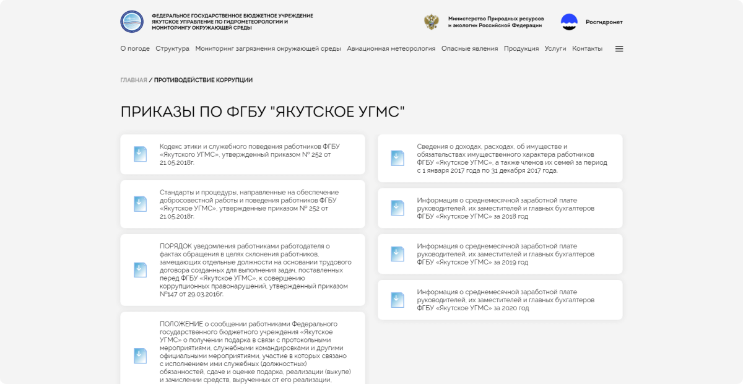The image size is (743, 384).
Task: Click download icon for salary info 2018
Action: coord(398,208)
